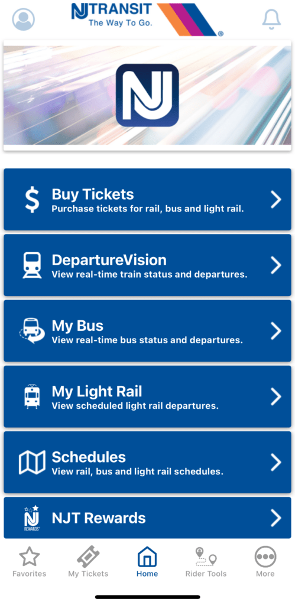The height and width of the screenshot is (605, 295).
Task: Click the NJ logo banner image
Action: click(147, 95)
